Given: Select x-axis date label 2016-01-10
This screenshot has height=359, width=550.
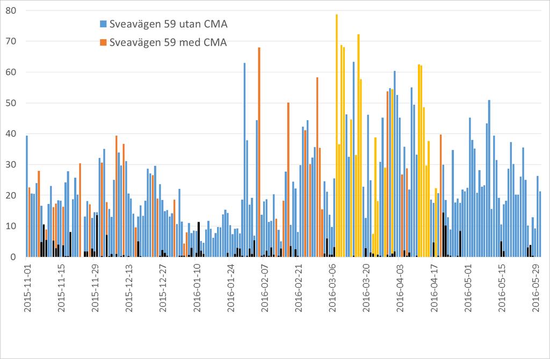Looking at the screenshot, I should click(197, 288).
